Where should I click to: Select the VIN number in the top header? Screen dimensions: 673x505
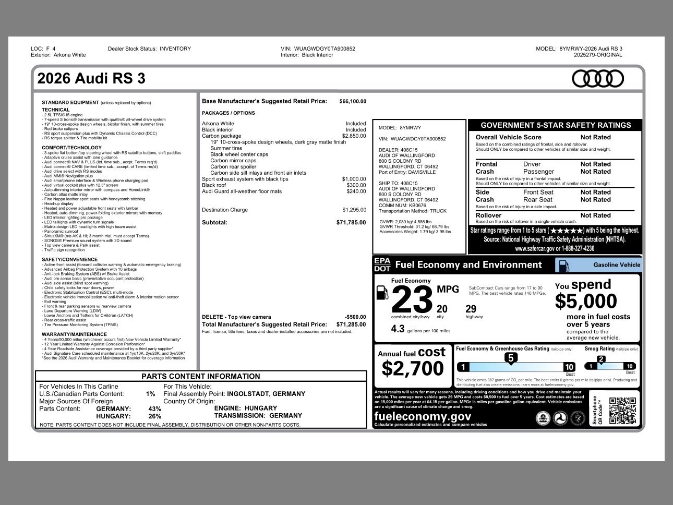click(x=325, y=49)
